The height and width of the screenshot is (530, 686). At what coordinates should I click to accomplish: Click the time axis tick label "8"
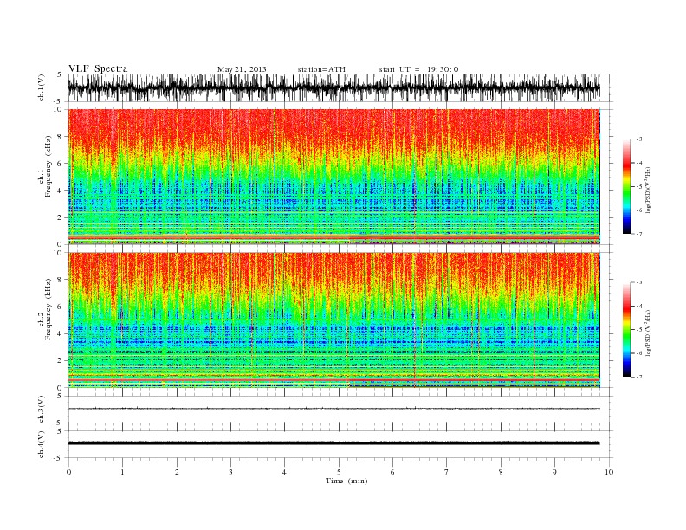click(x=501, y=472)
